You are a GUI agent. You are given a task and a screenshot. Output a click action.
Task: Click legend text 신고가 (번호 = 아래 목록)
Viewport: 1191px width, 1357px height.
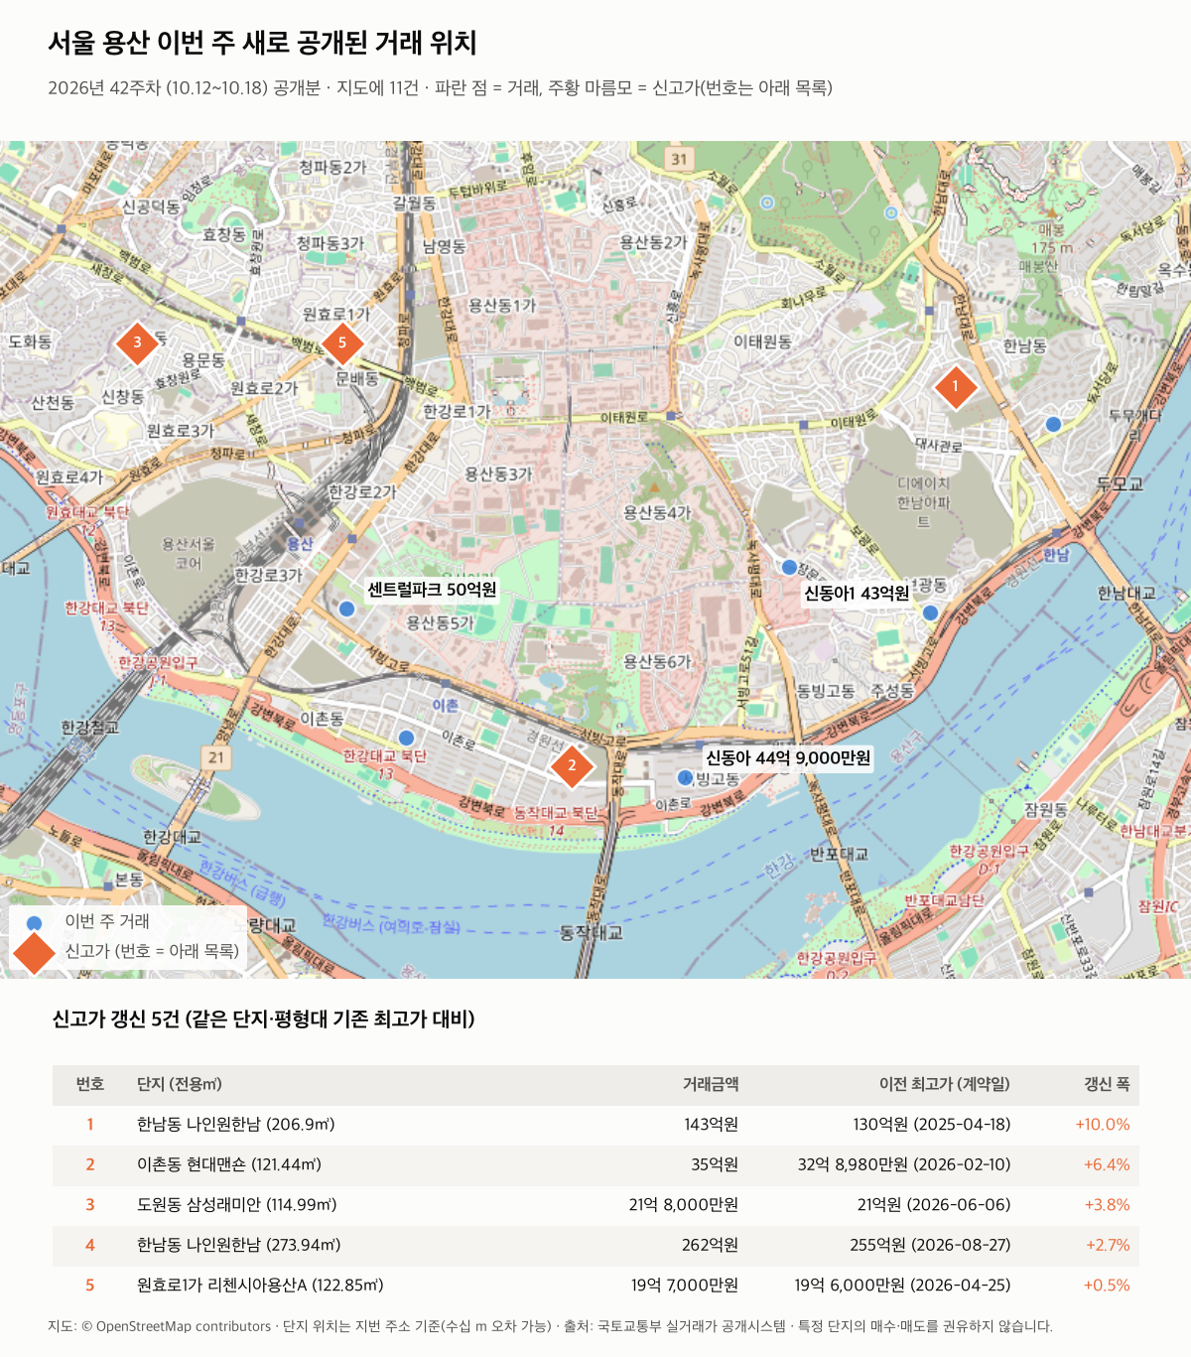[x=152, y=951]
